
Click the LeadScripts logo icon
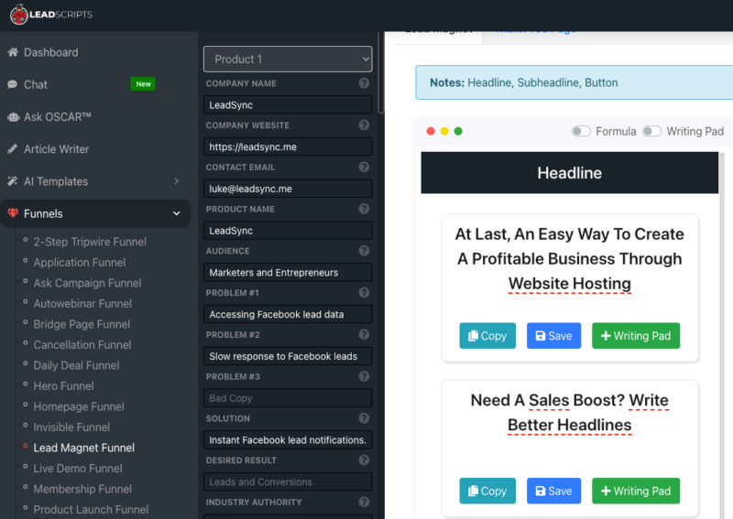tap(17, 15)
